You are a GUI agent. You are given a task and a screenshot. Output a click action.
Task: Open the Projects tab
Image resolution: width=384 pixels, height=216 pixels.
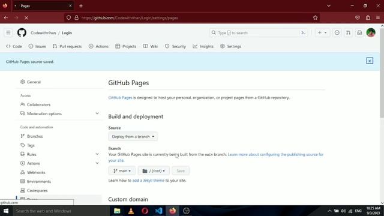click(126, 46)
